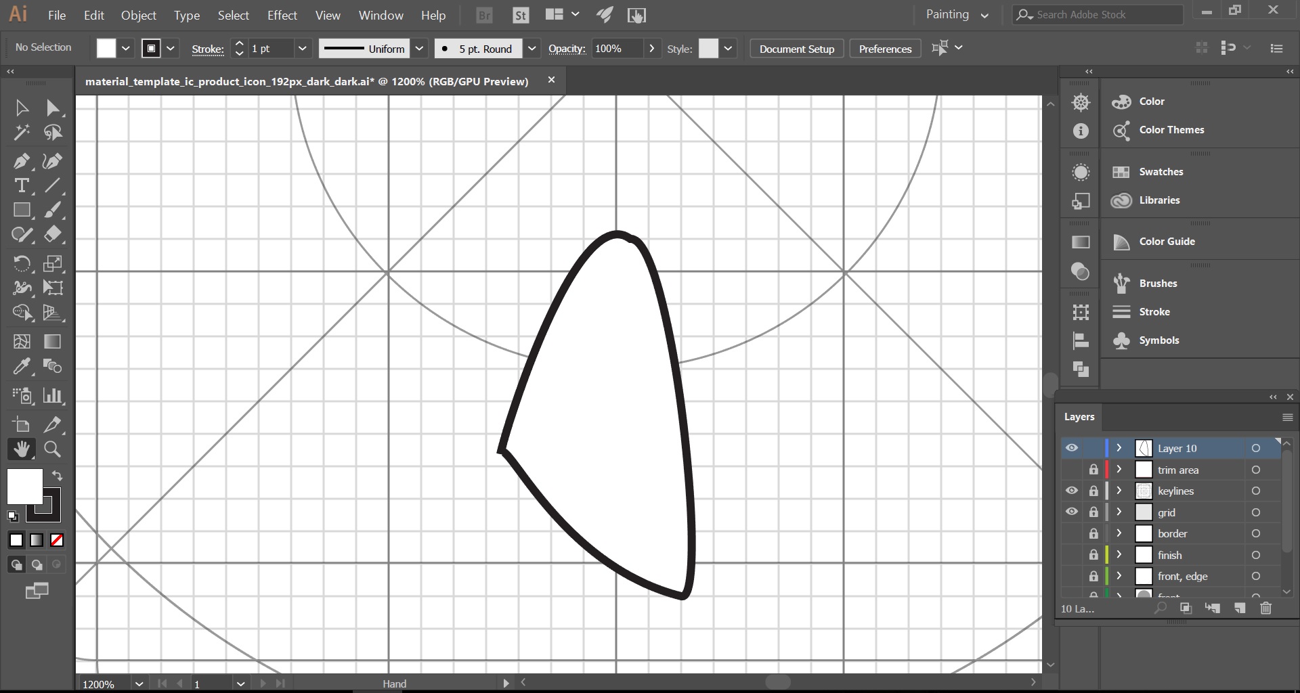Click the Document Setup button
This screenshot has width=1300, height=693.
[797, 49]
